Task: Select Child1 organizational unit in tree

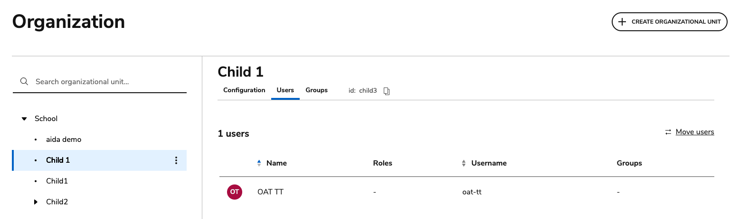Action: [x=57, y=181]
